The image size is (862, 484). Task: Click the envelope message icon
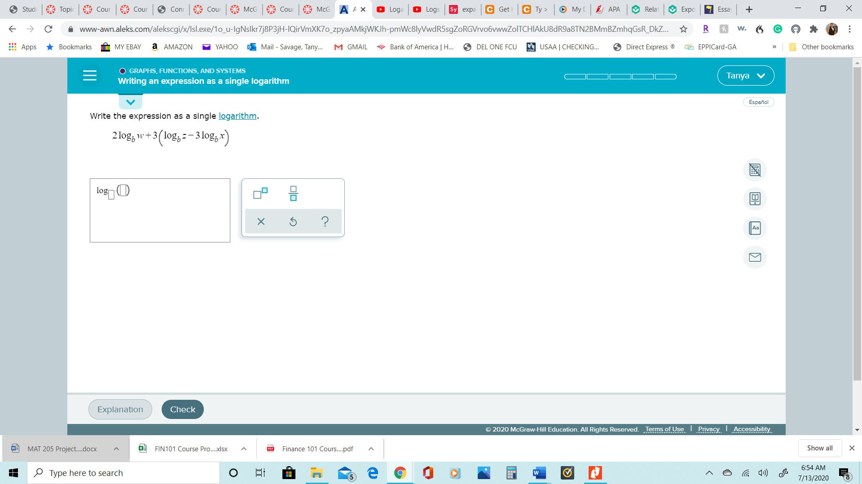755,257
